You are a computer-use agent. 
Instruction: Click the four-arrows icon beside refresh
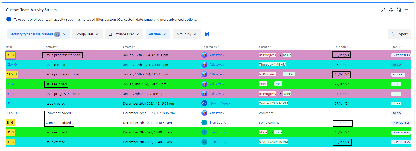coord(391,10)
